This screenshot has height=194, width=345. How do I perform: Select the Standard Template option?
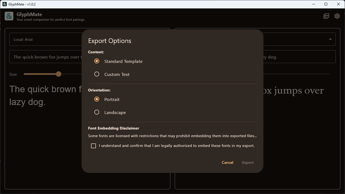97,61
